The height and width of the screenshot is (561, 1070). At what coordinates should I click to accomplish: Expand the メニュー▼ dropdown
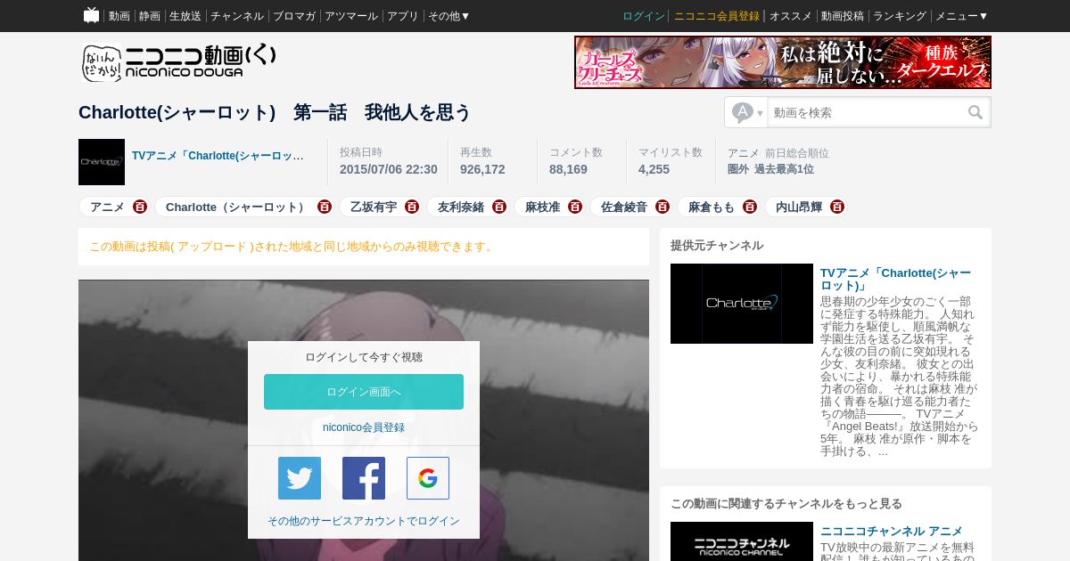pyautogui.click(x=962, y=16)
